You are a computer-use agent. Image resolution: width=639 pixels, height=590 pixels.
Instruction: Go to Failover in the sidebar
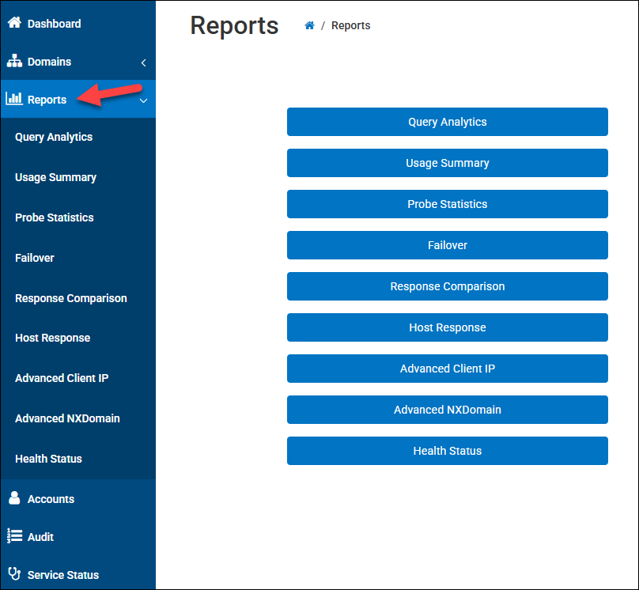point(35,258)
